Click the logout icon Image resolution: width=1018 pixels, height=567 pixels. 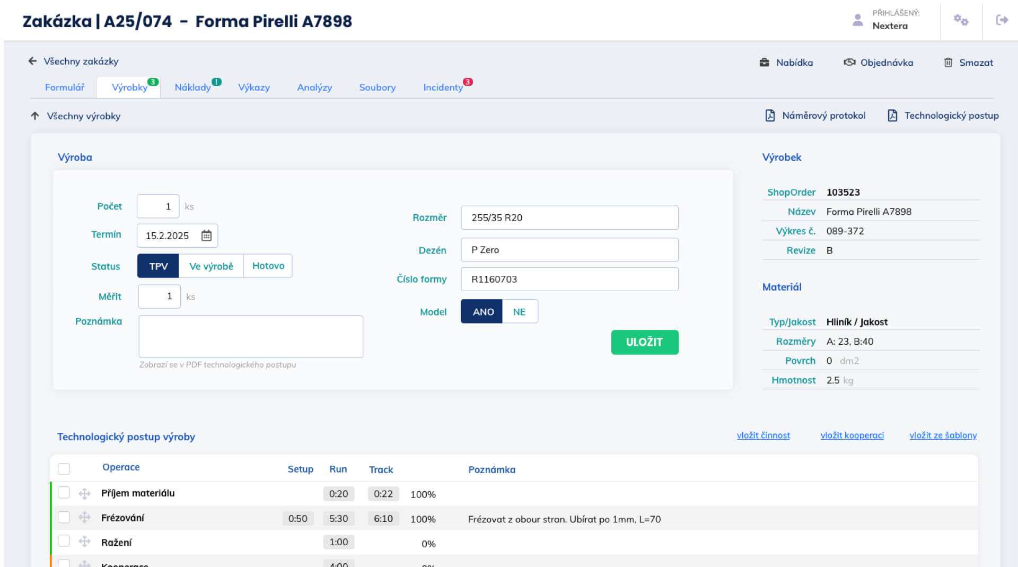coord(1002,20)
